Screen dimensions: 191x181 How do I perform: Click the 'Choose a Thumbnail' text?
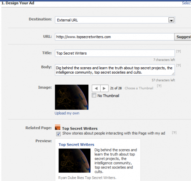click(x=139, y=88)
